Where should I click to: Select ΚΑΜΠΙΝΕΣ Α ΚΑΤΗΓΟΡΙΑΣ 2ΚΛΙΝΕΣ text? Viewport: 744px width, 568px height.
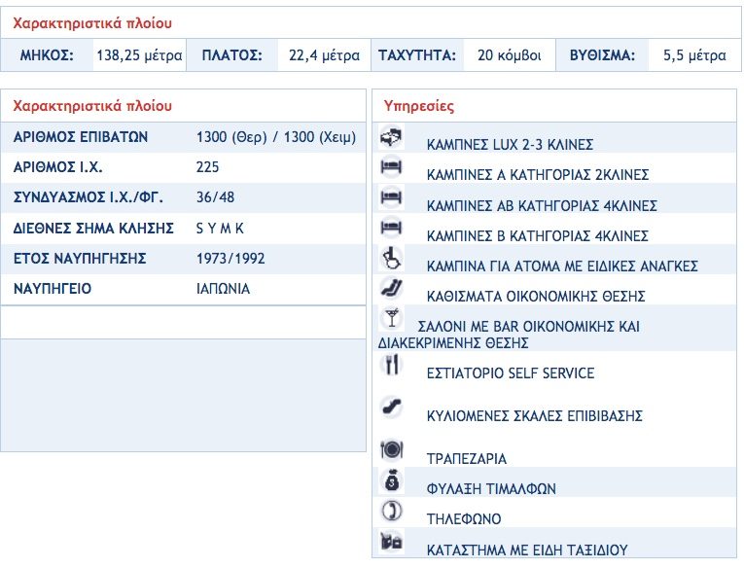point(537,175)
